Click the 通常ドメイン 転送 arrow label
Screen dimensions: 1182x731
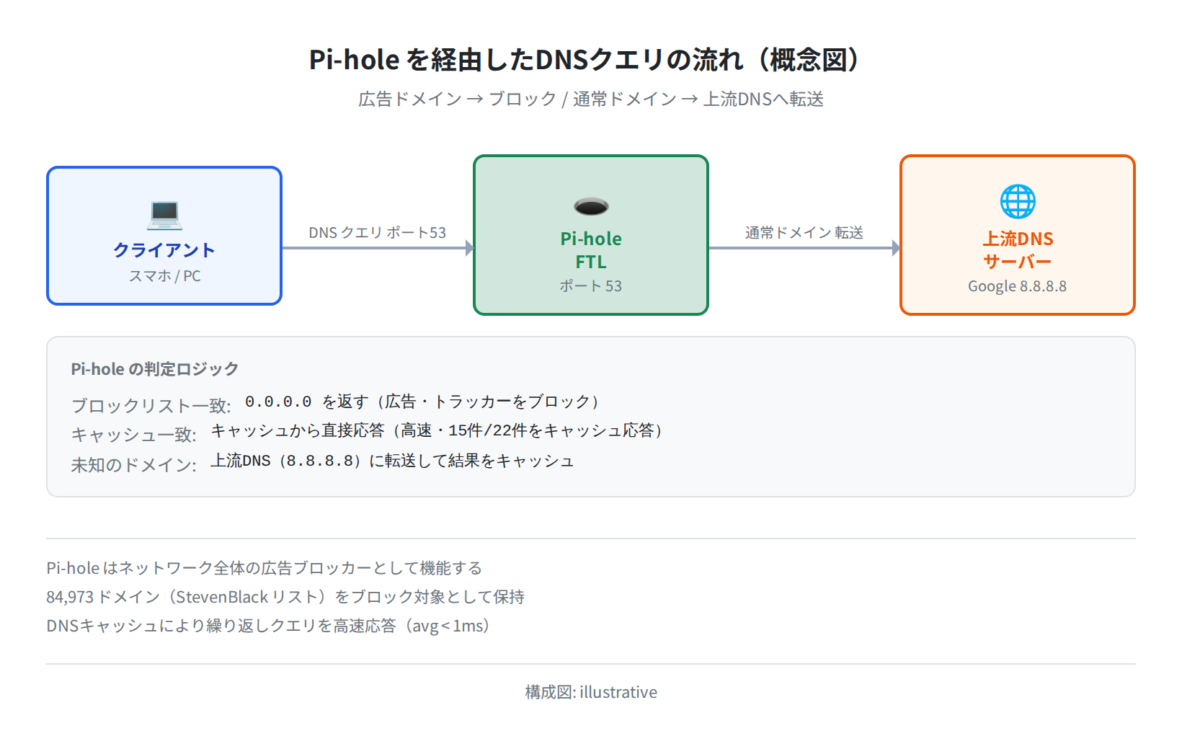pyautogui.click(x=804, y=232)
